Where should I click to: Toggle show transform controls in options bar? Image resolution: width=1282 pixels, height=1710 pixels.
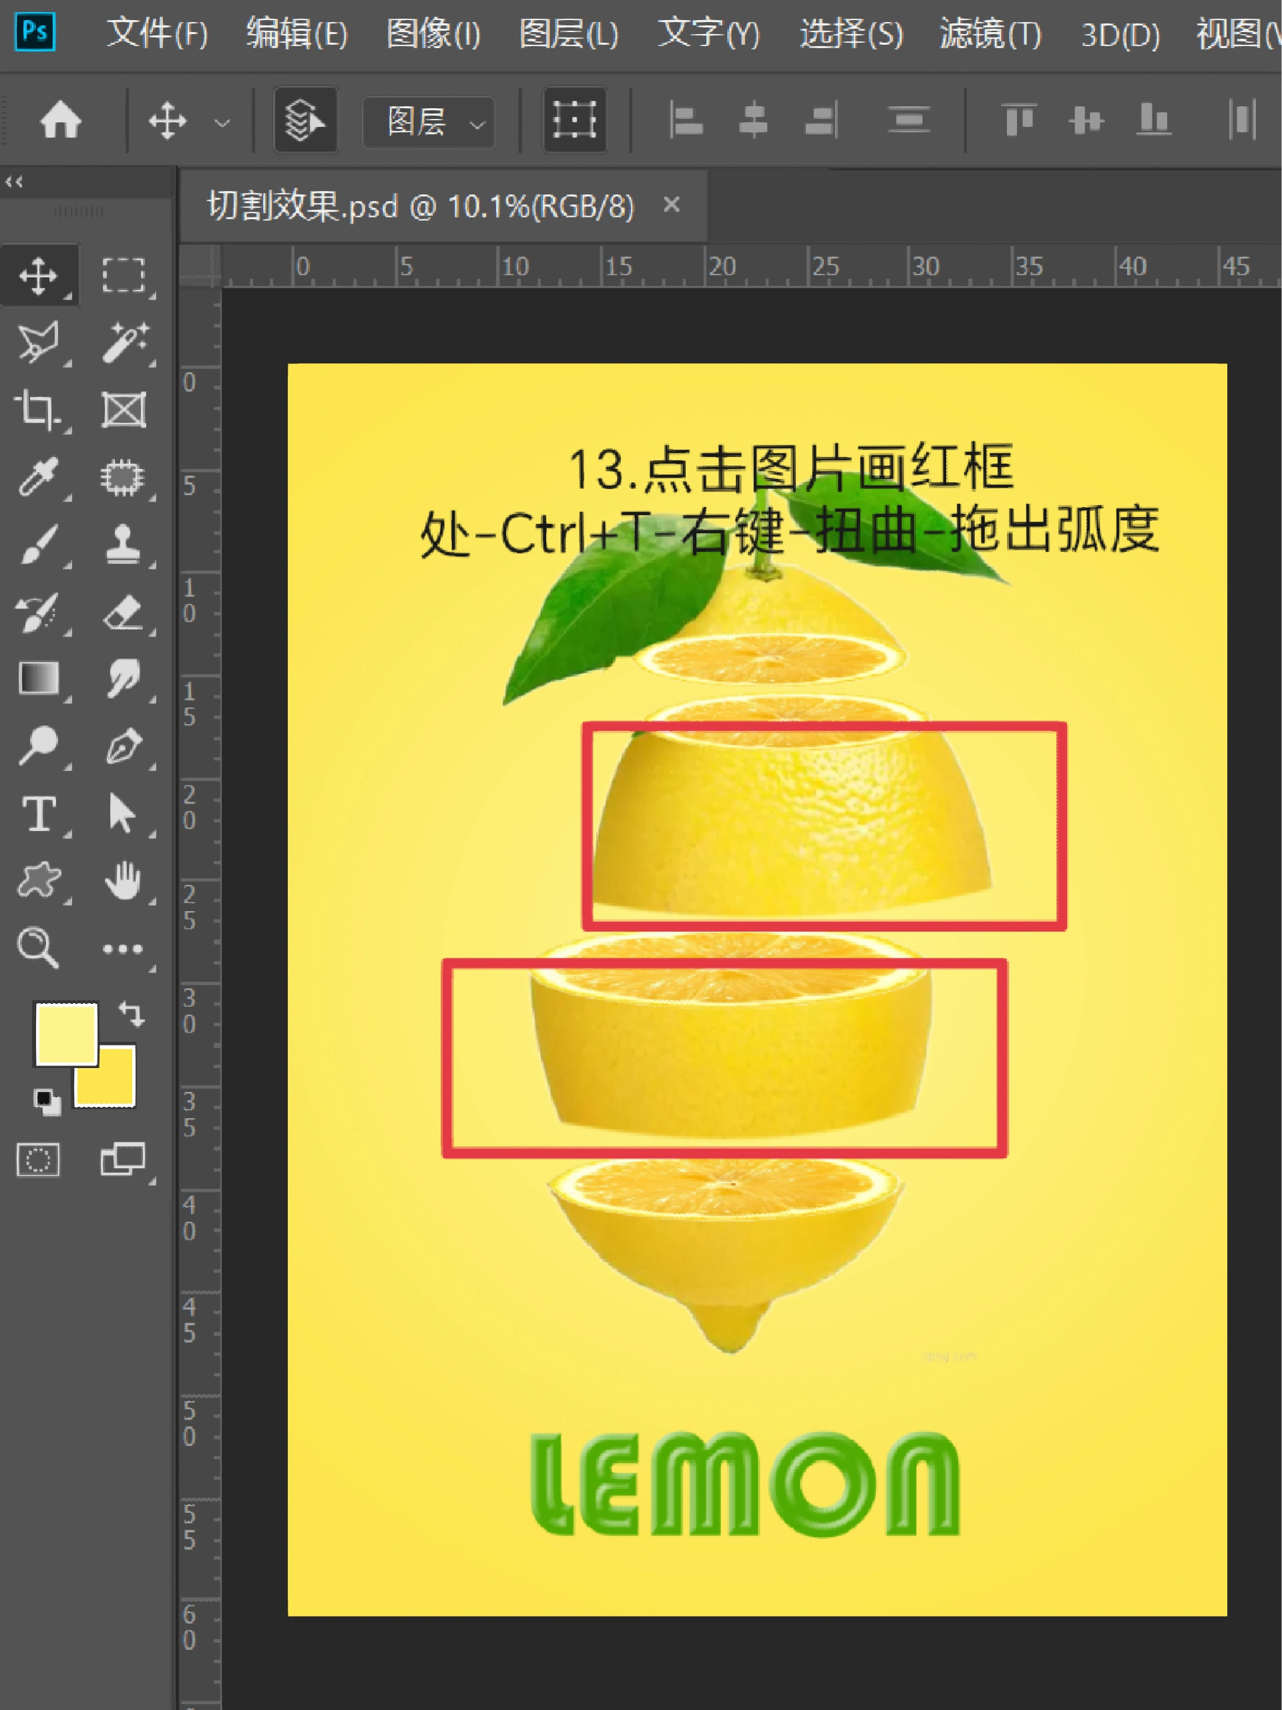(575, 120)
